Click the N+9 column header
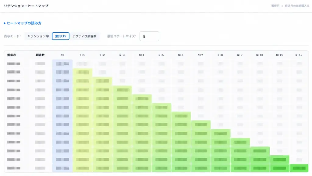The height and width of the screenshot is (176, 312). pyautogui.click(x=240, y=55)
